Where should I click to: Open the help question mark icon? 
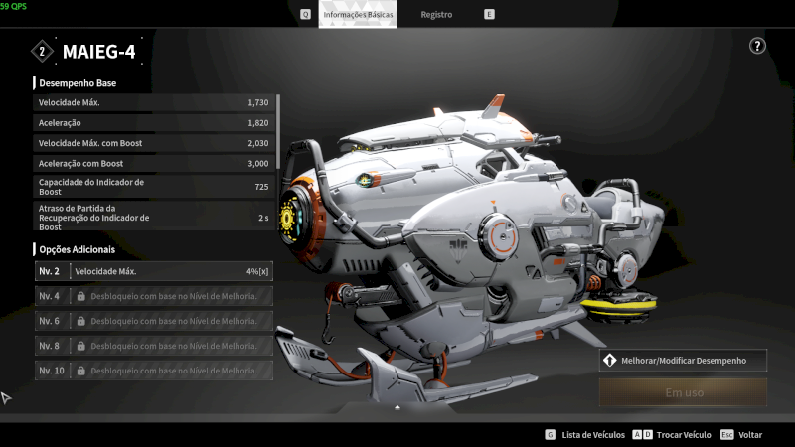pos(757,46)
